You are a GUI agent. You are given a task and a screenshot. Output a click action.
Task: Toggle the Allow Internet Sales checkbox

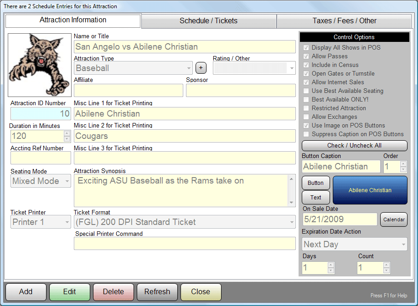click(306, 82)
